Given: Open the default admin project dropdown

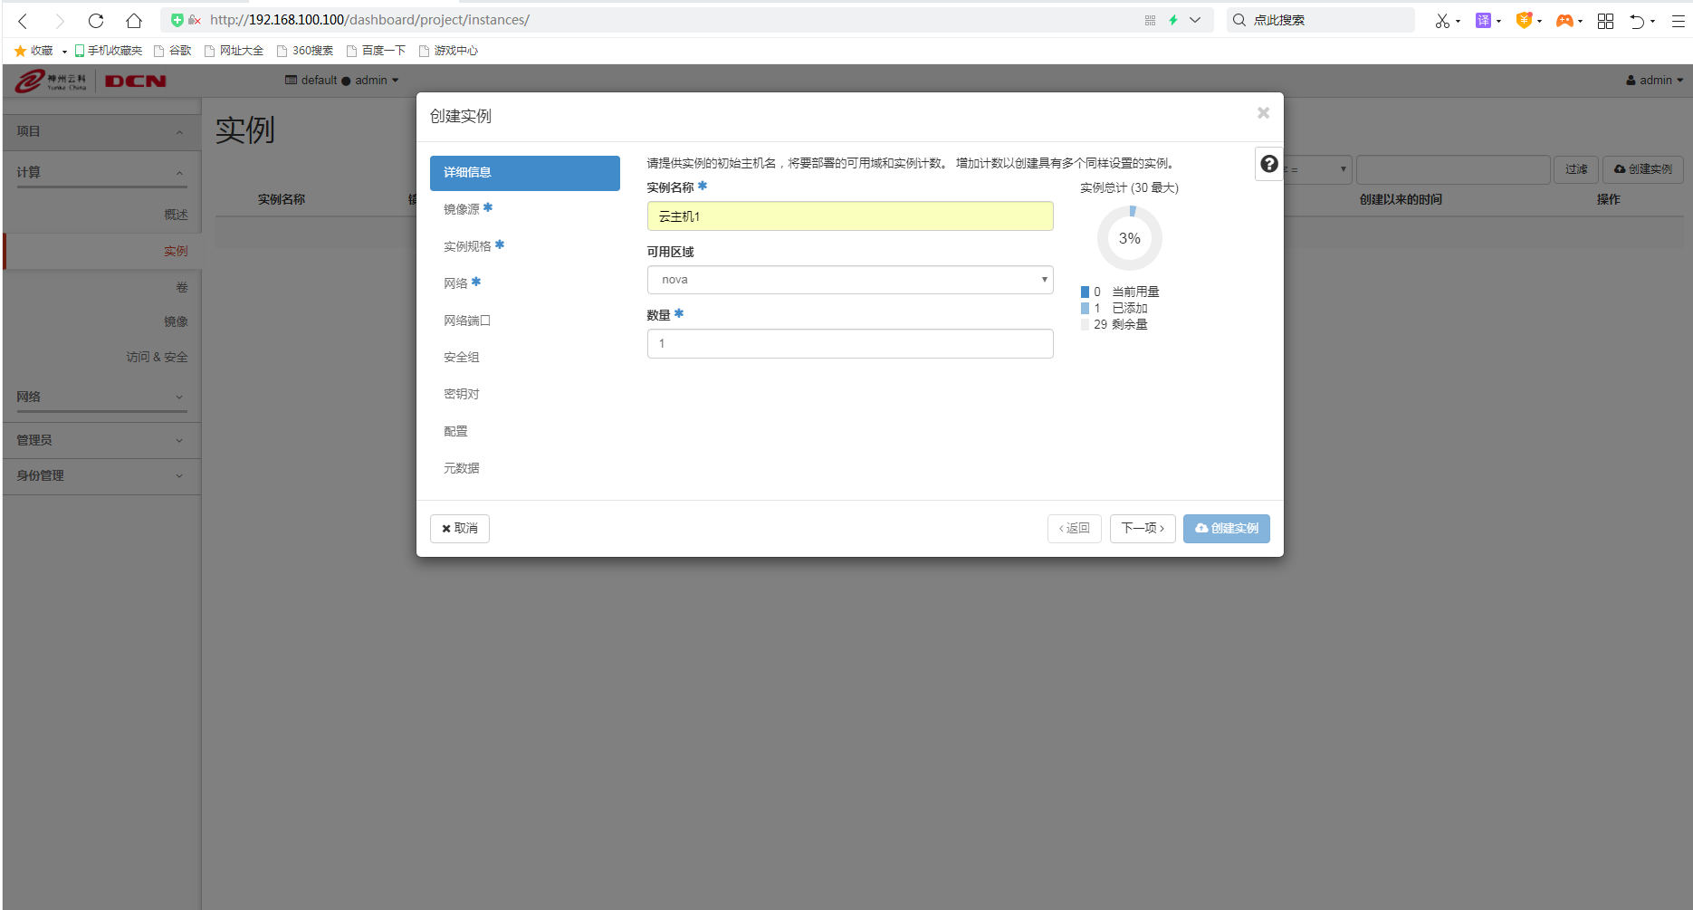Looking at the screenshot, I should (x=341, y=81).
